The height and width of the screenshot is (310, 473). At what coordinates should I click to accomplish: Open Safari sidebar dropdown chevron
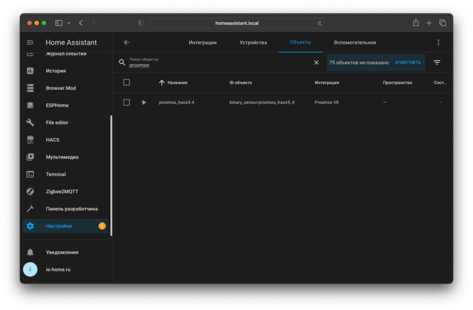[x=69, y=23]
